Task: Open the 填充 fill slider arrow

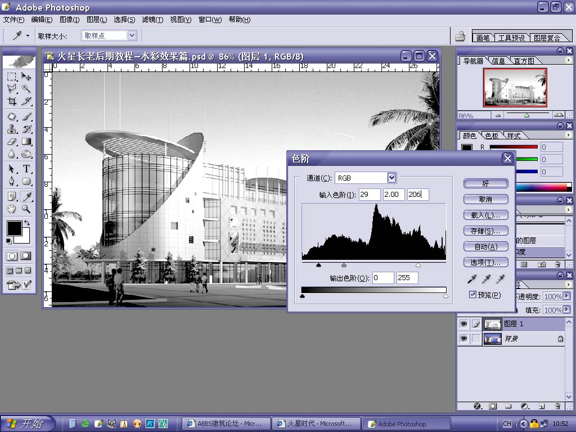Action: pos(566,310)
